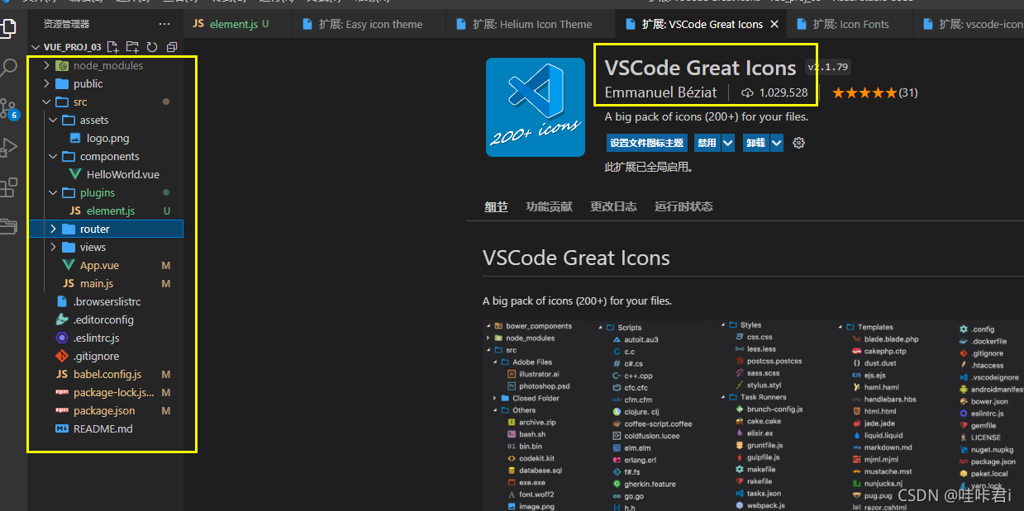Collapse all folders in Explorer

(x=172, y=47)
